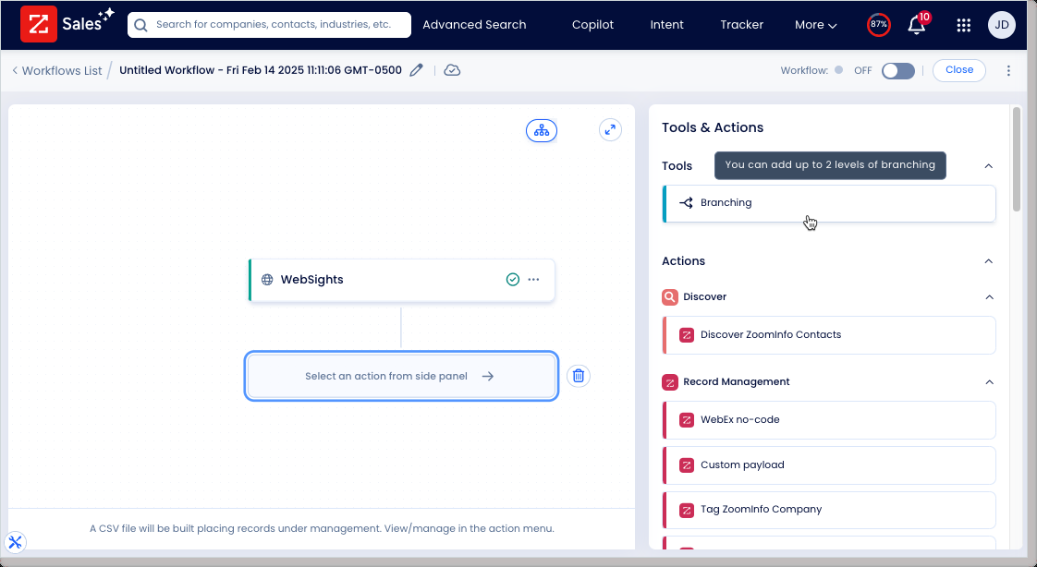
Task: Return to Workflows List
Action: [57, 71]
